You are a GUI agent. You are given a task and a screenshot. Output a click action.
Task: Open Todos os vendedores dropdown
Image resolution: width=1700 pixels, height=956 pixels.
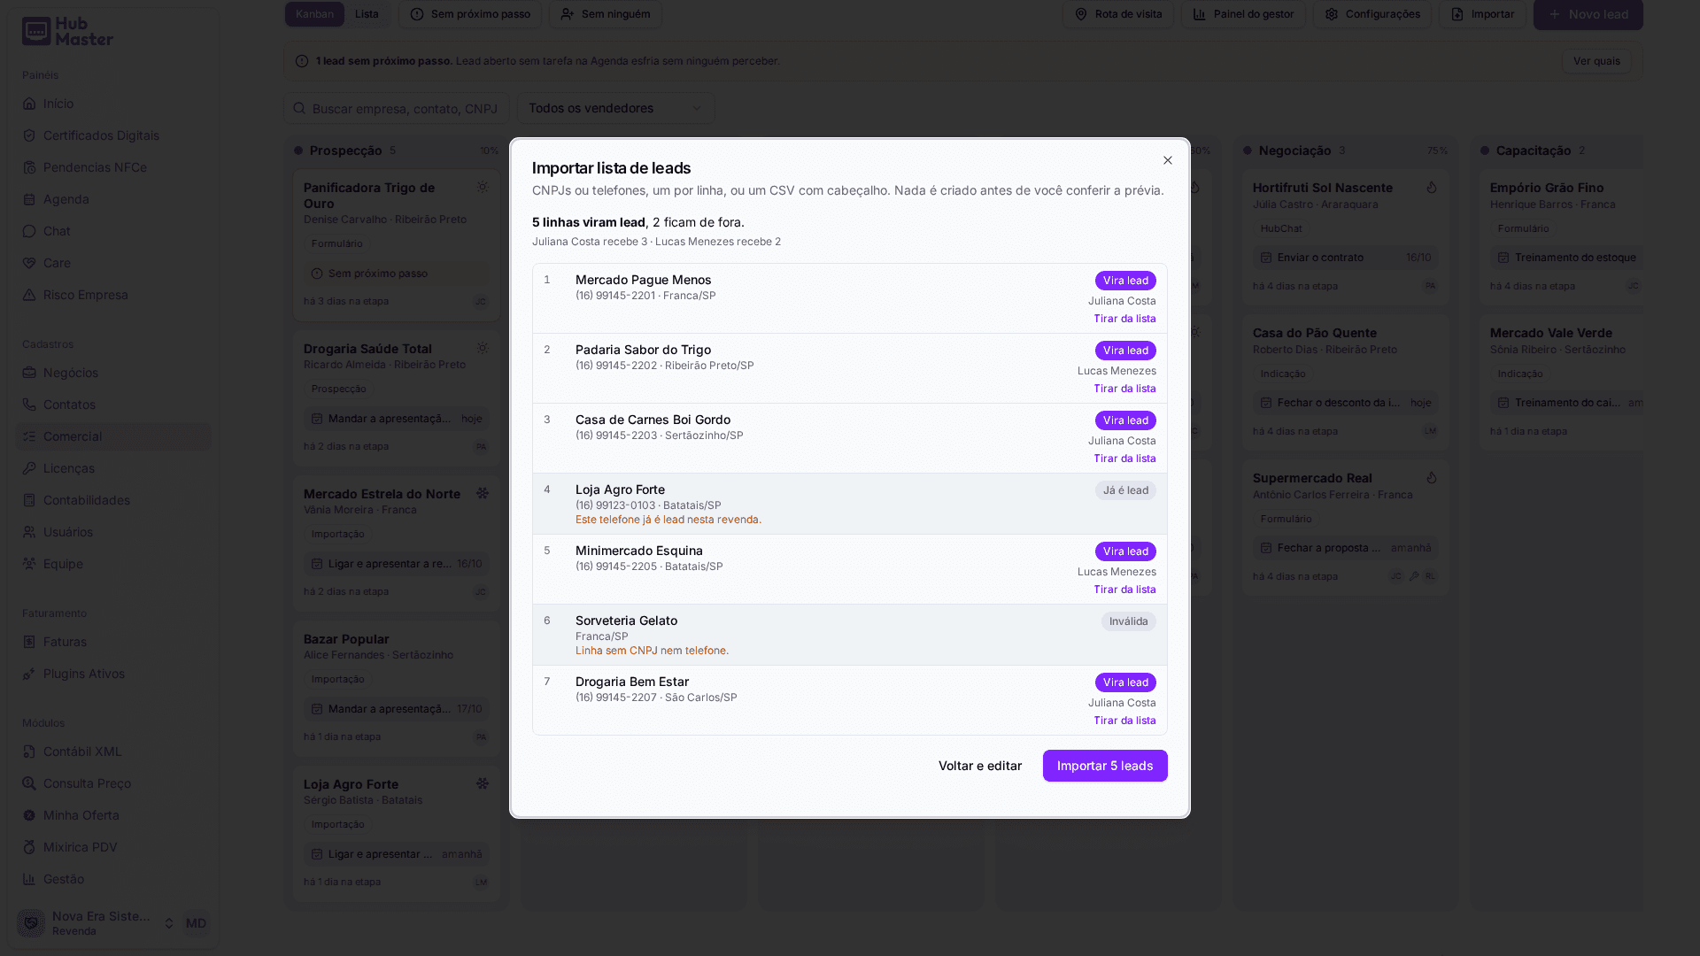(x=615, y=108)
